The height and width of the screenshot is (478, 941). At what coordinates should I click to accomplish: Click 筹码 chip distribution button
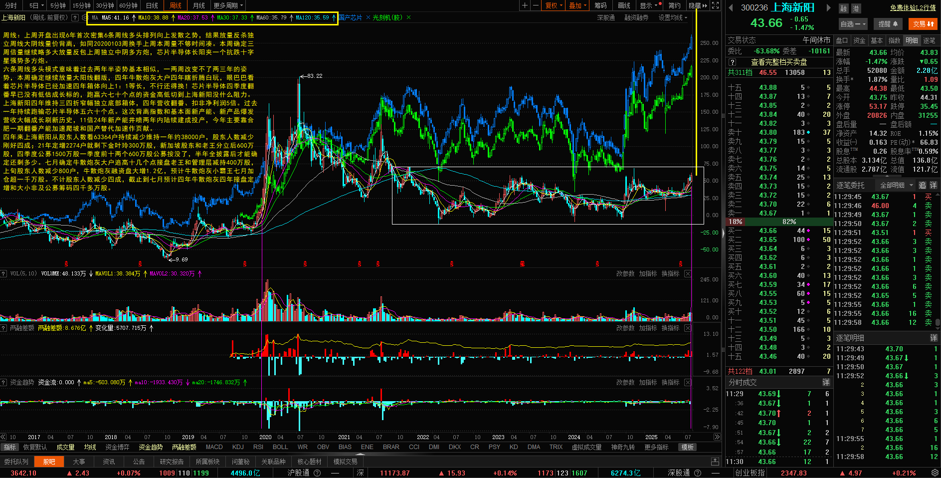pos(601,5)
